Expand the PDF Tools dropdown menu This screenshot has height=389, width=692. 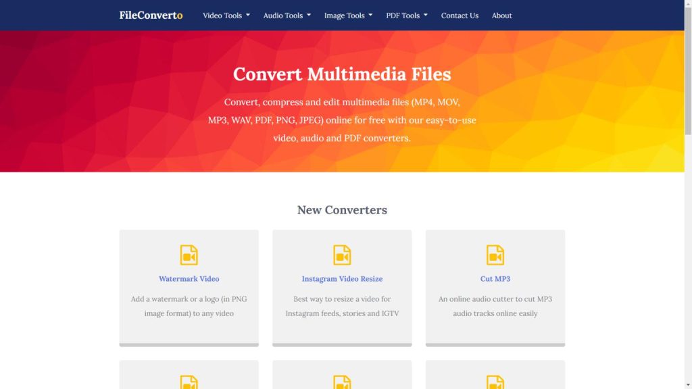click(407, 16)
